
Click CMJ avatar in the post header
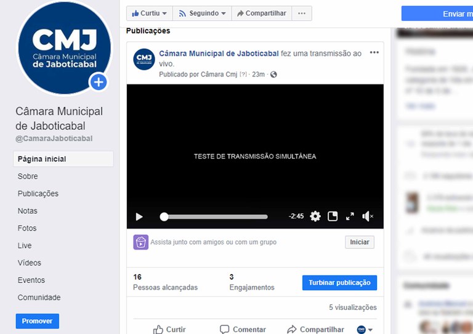[x=144, y=59]
